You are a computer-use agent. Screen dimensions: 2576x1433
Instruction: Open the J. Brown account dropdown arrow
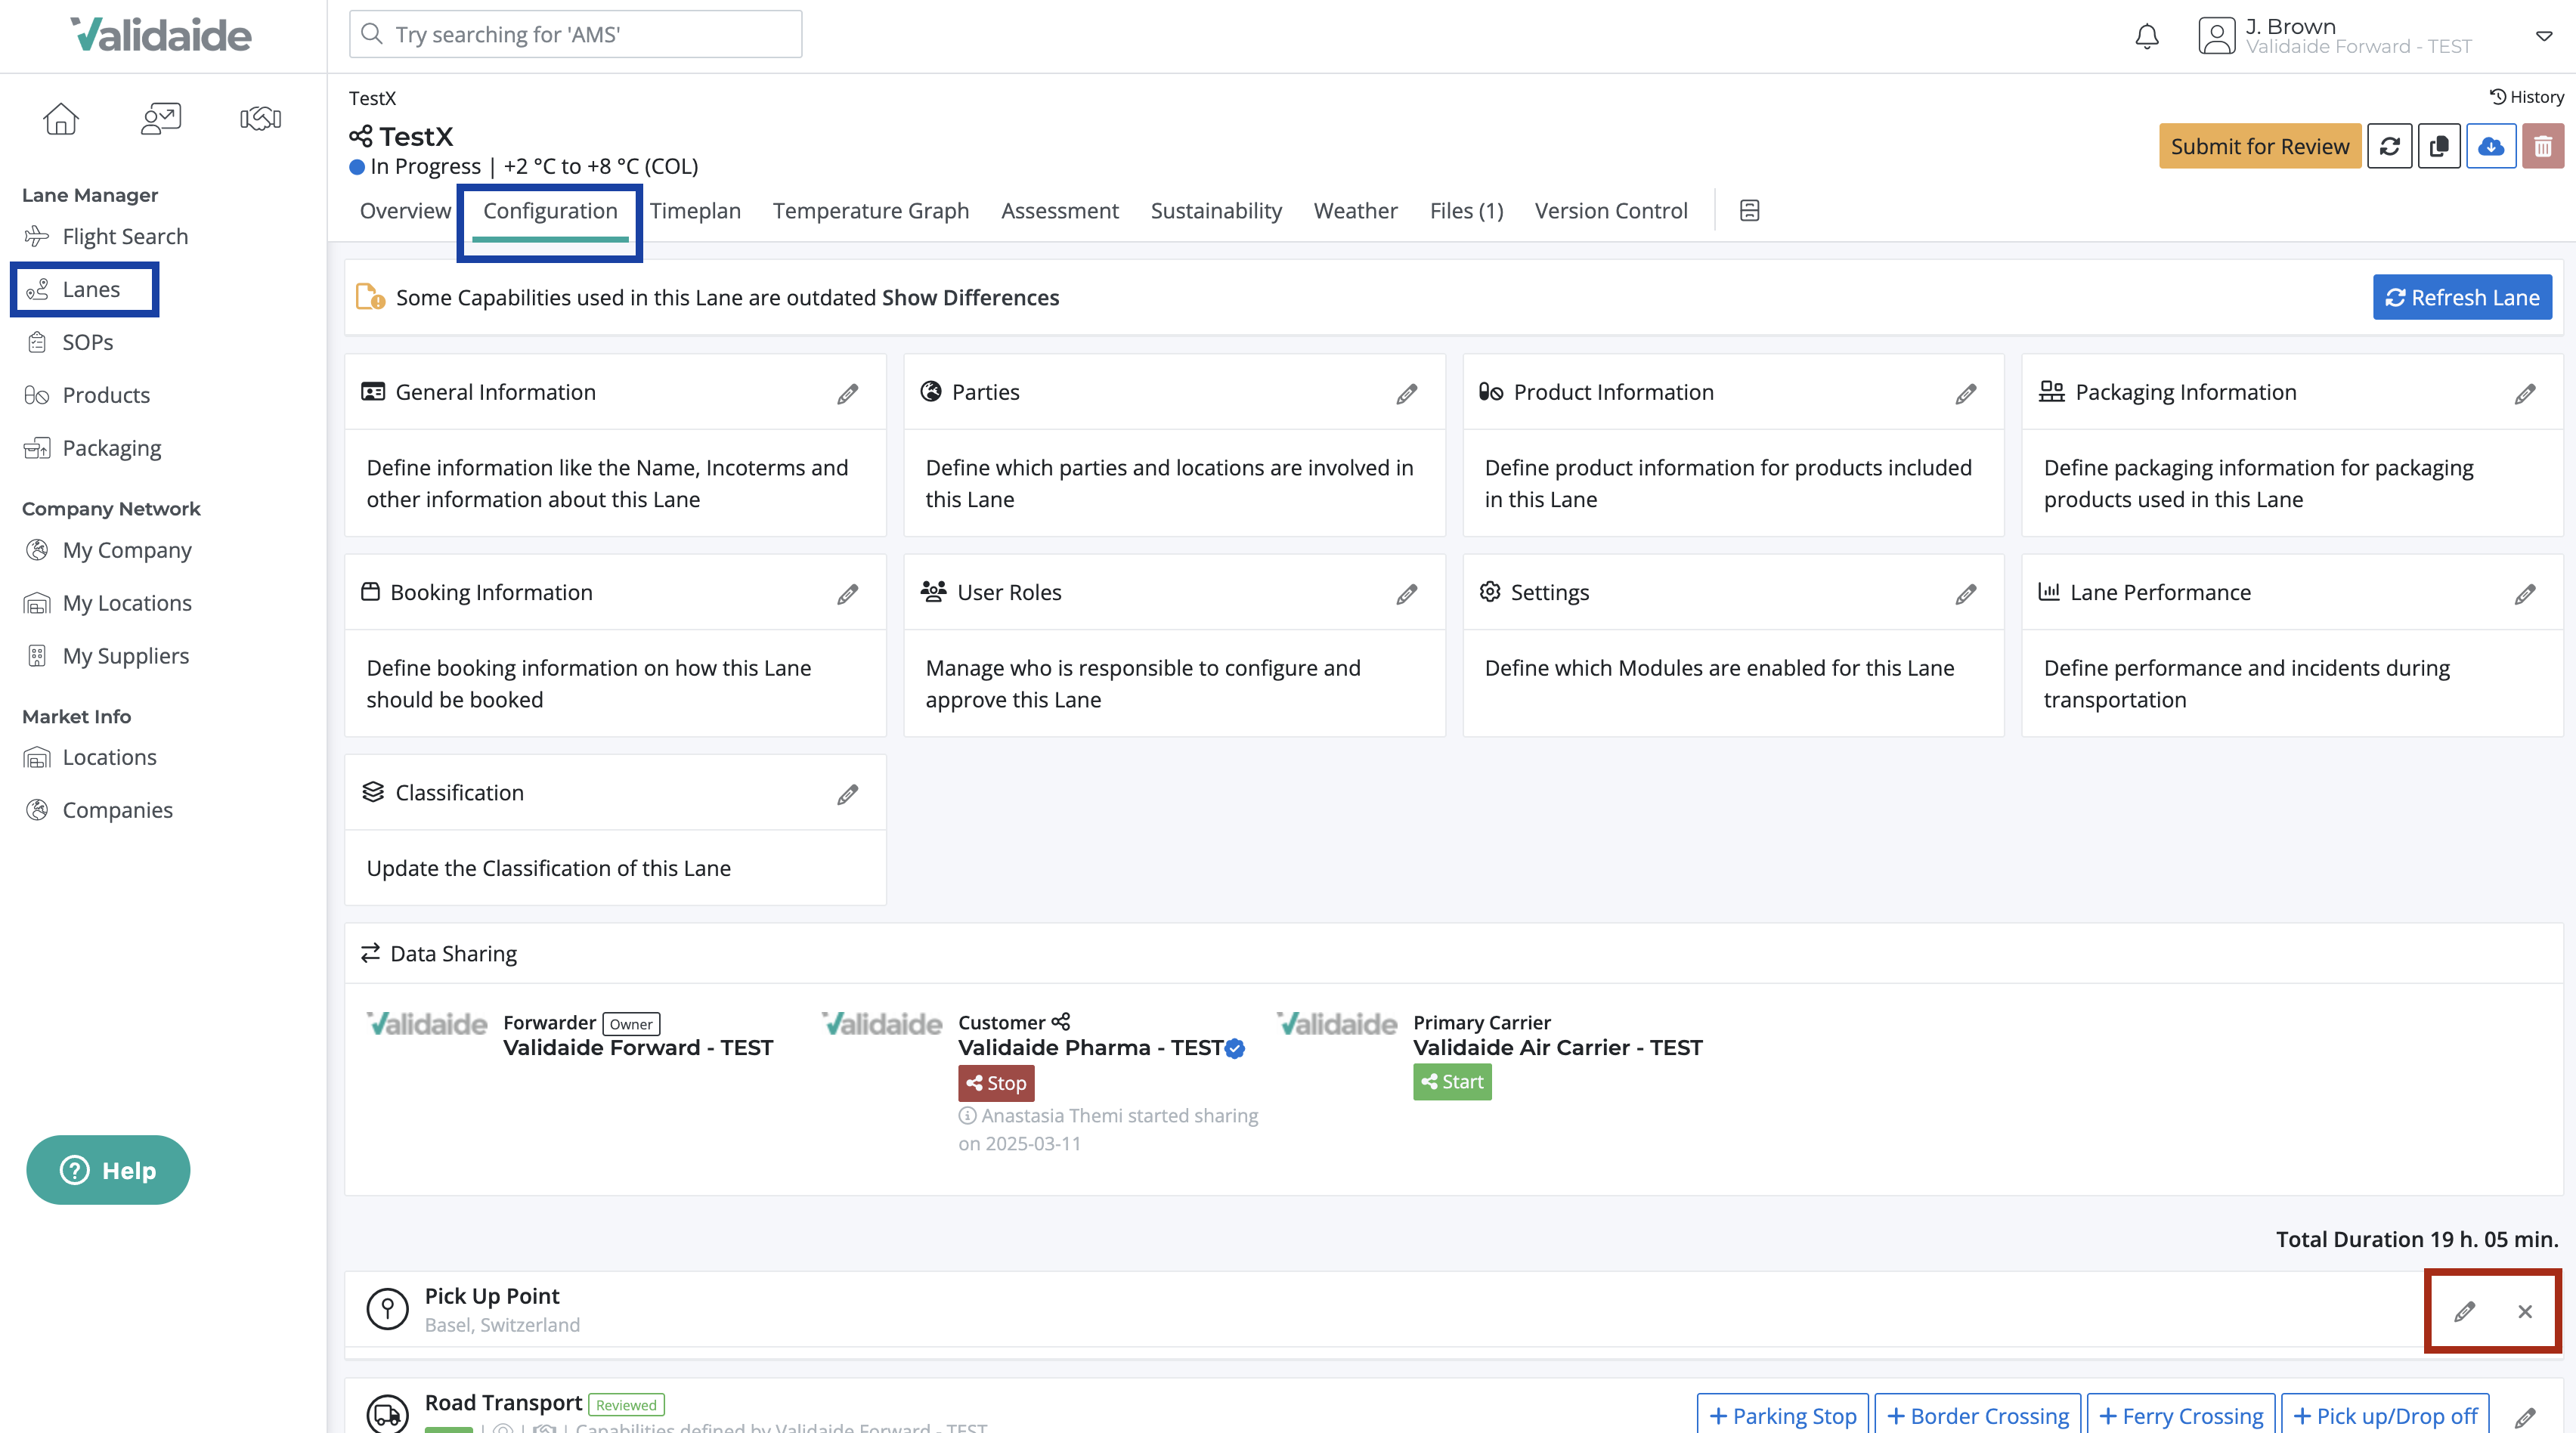point(2544,36)
